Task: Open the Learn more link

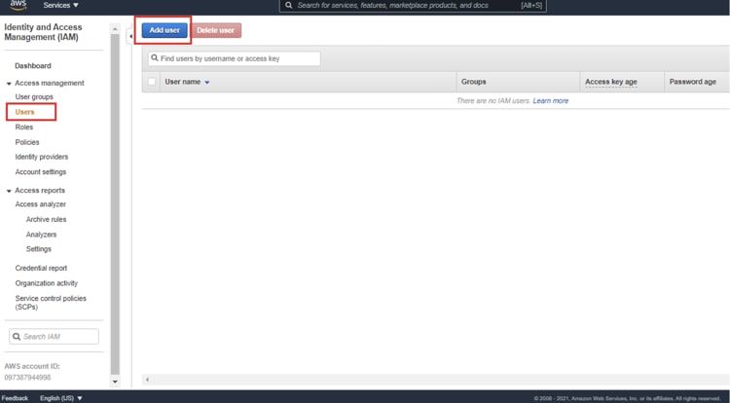Action: tap(550, 101)
